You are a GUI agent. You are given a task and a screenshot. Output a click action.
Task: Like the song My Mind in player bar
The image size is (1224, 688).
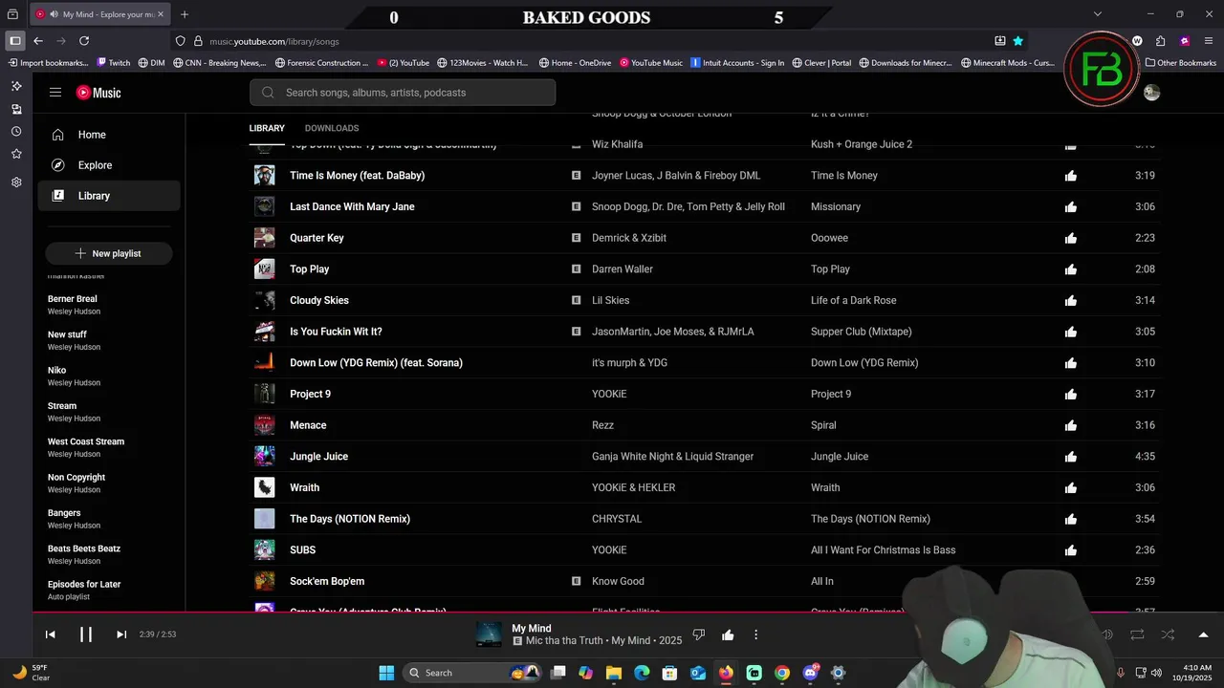coord(728,634)
